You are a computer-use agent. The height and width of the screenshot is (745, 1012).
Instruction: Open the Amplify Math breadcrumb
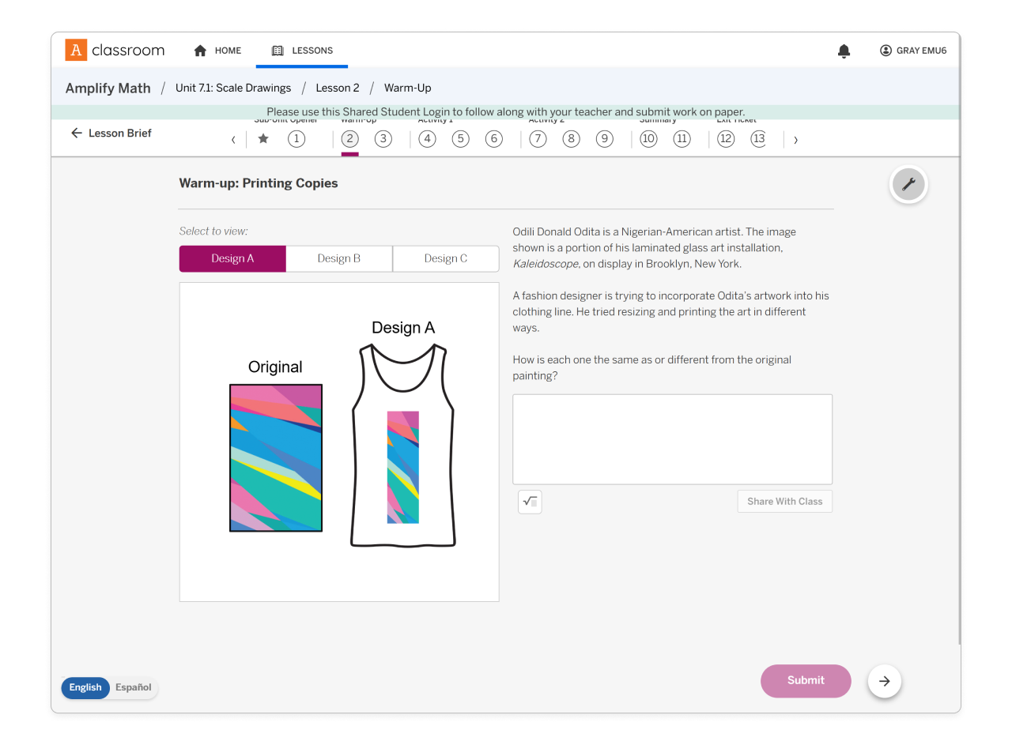click(x=108, y=88)
